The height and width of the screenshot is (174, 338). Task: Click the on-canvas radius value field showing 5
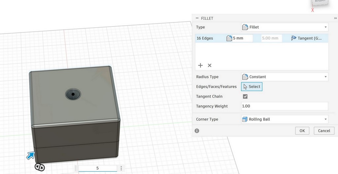pos(97,168)
